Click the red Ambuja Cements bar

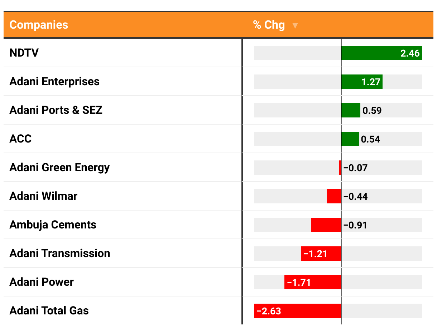(326, 225)
